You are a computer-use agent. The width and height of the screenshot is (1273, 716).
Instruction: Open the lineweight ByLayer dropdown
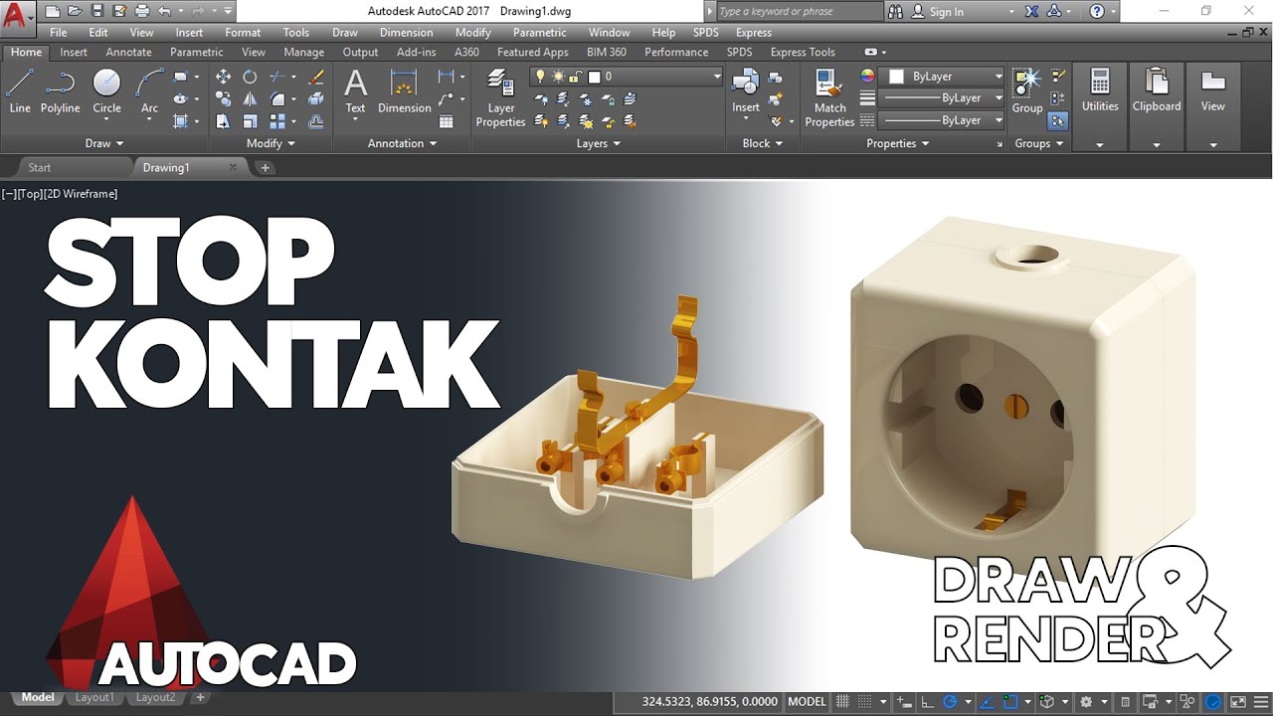pos(943,98)
